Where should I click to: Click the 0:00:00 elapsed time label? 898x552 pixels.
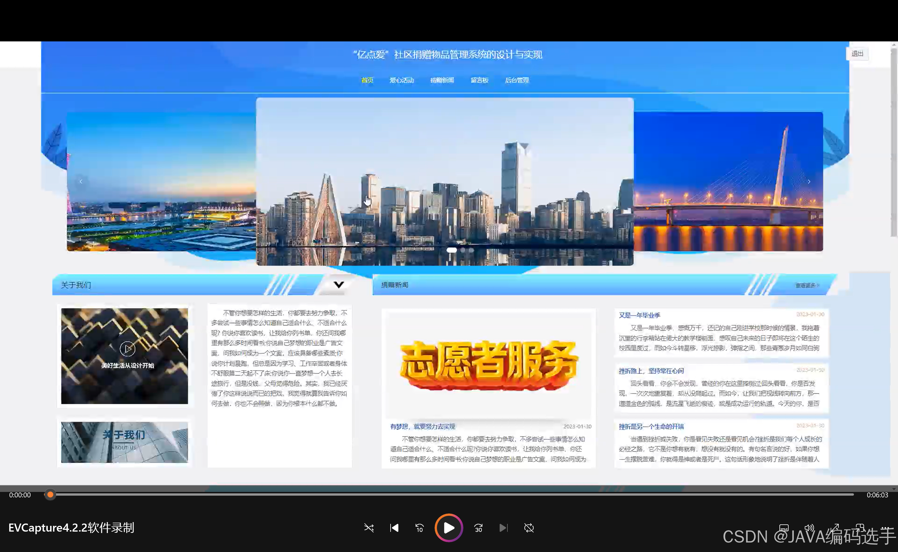(x=20, y=495)
